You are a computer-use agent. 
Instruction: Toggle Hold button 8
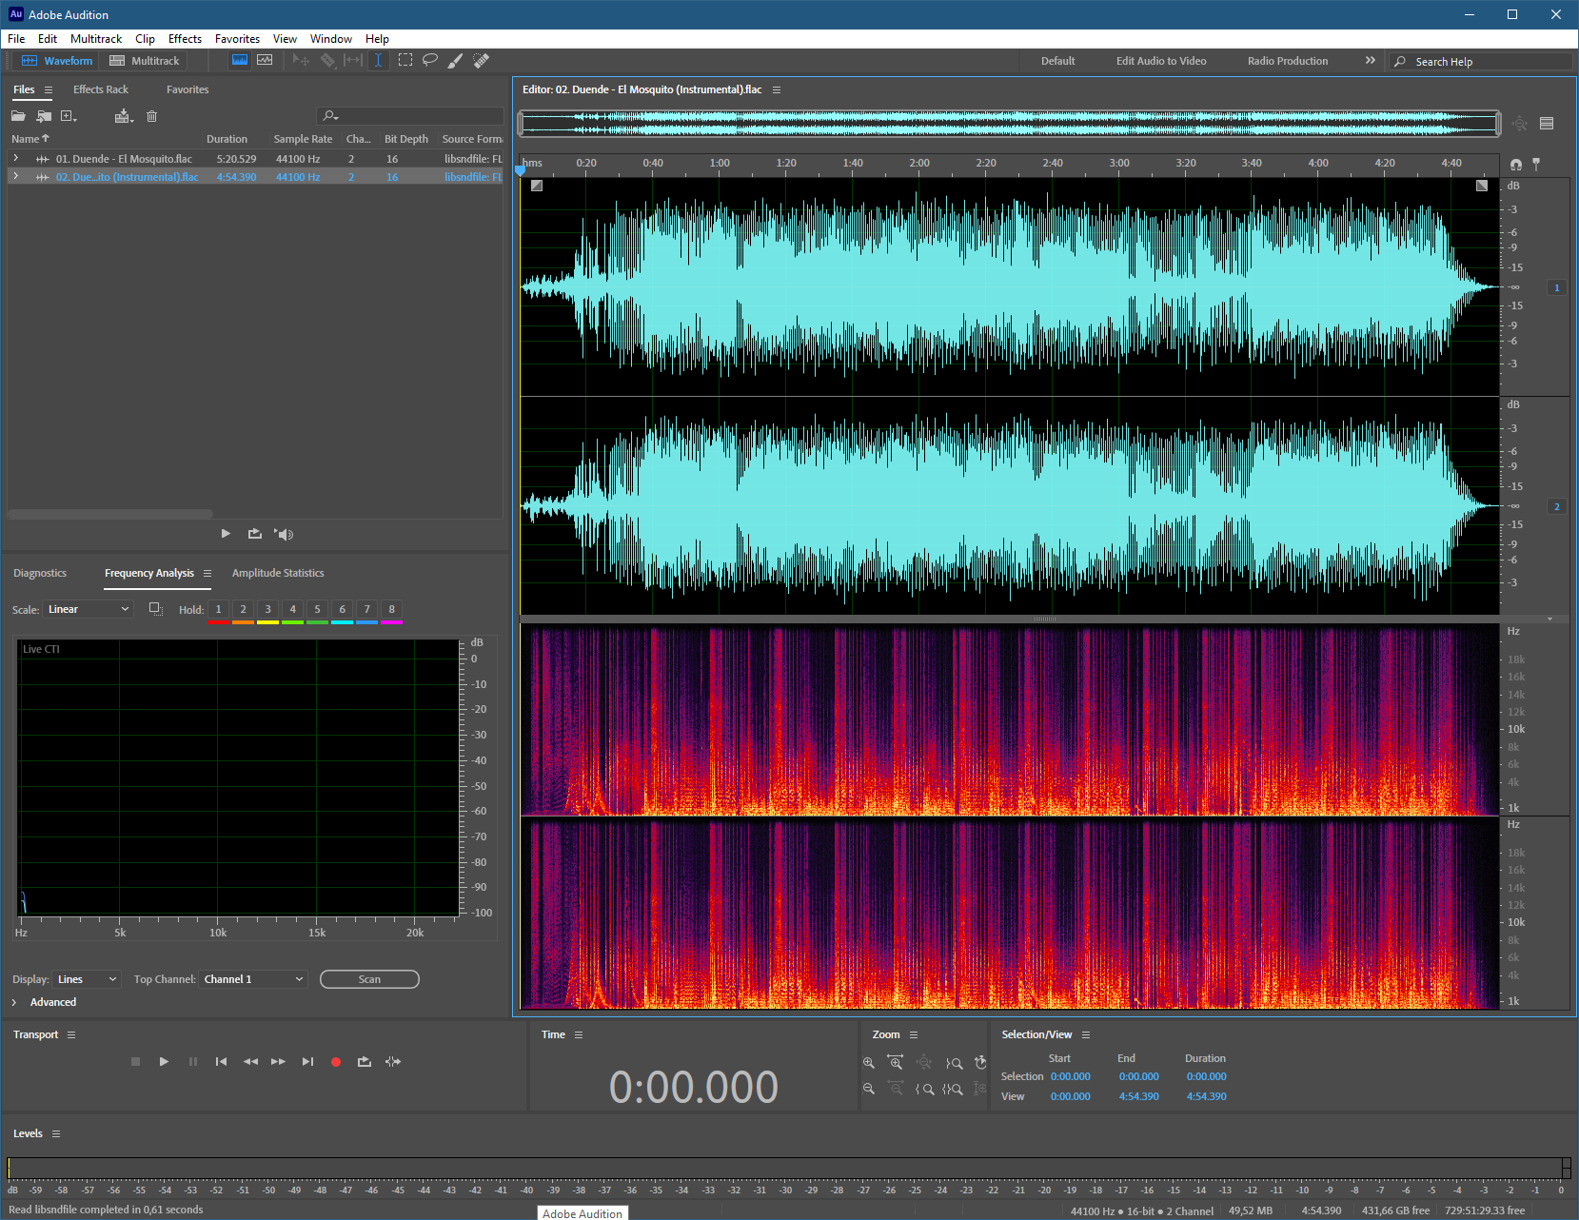(391, 610)
